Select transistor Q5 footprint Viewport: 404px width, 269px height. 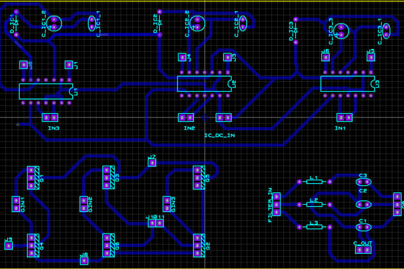(x=199, y=178)
